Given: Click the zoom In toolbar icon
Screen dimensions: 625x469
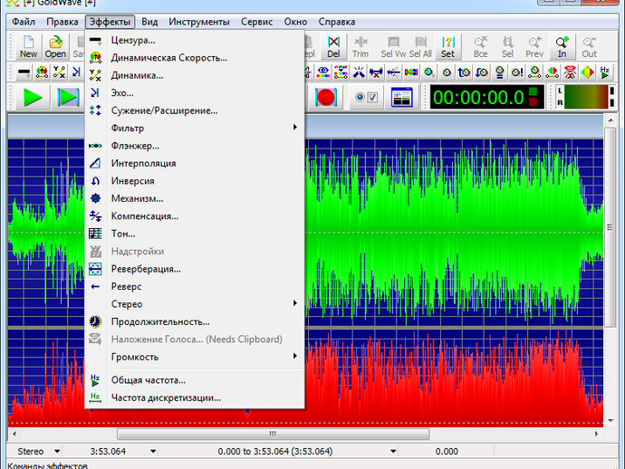Looking at the screenshot, I should tap(562, 46).
